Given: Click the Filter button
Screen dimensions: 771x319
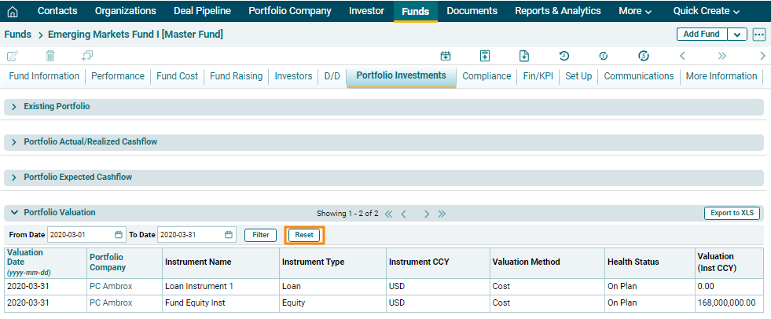Looking at the screenshot, I should tap(260, 235).
